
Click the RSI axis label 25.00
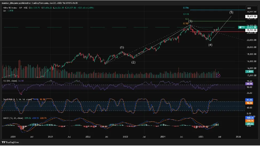point(250,93)
